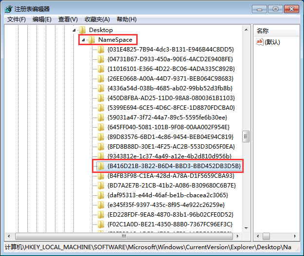
Task: Collapse the Desktop key expander arrow
Action: (x=74, y=30)
